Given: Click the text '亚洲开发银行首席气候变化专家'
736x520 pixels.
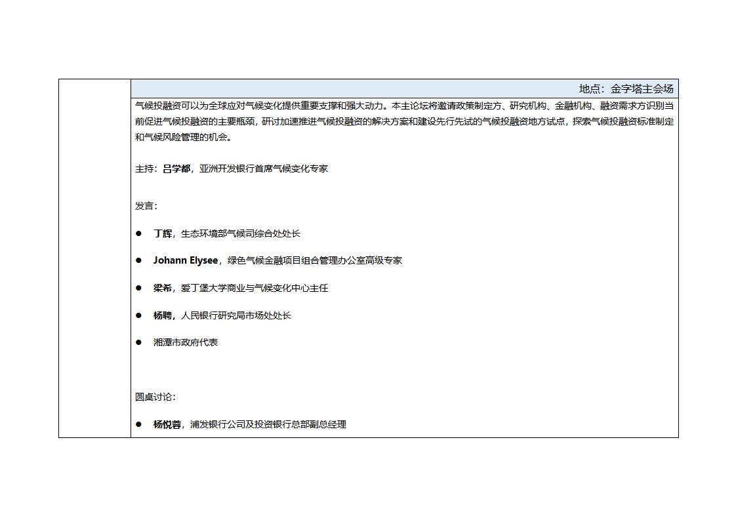Looking at the screenshot, I should coord(264,169).
